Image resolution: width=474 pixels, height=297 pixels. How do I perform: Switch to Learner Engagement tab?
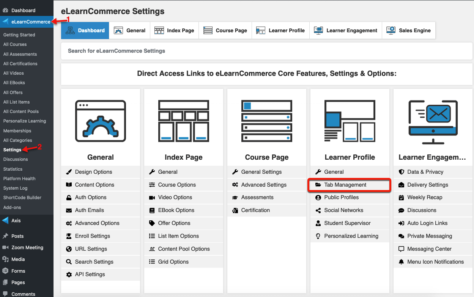(x=346, y=30)
